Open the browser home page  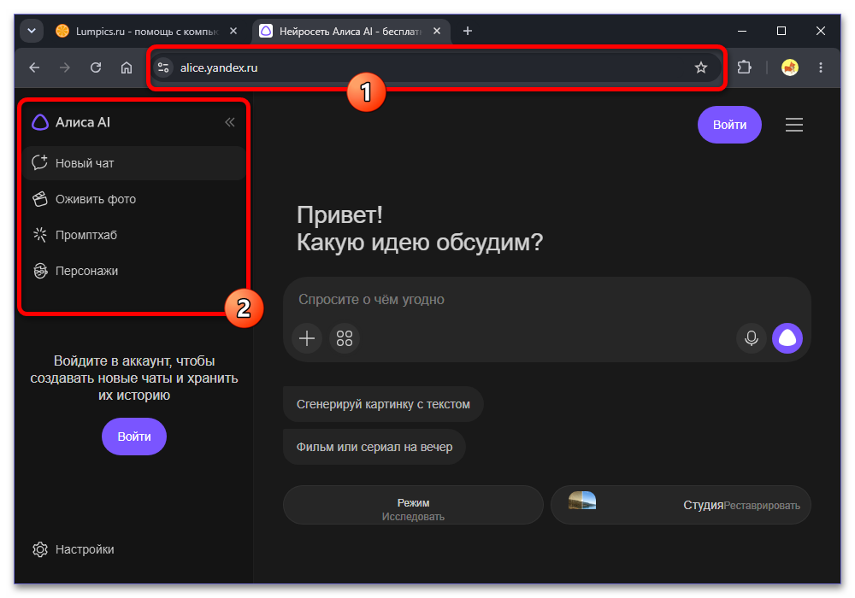[127, 67]
